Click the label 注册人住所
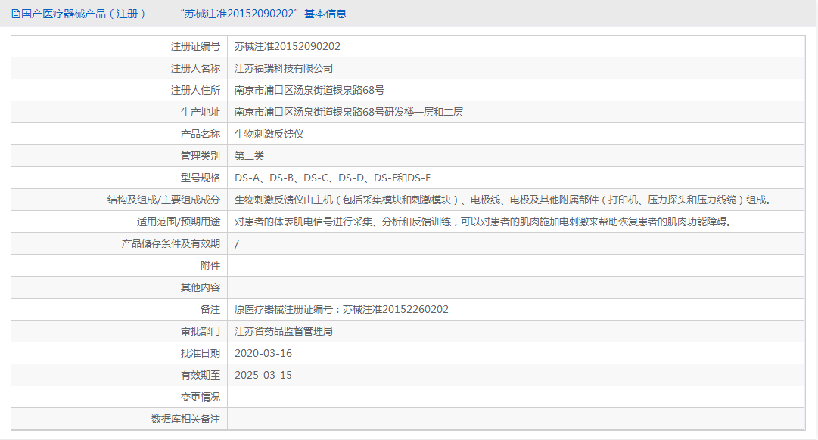This screenshot has height=440, width=818. tap(196, 90)
